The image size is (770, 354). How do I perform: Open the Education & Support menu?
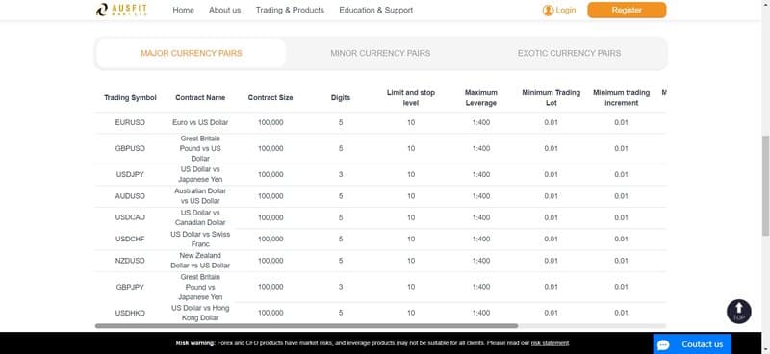[x=375, y=10]
